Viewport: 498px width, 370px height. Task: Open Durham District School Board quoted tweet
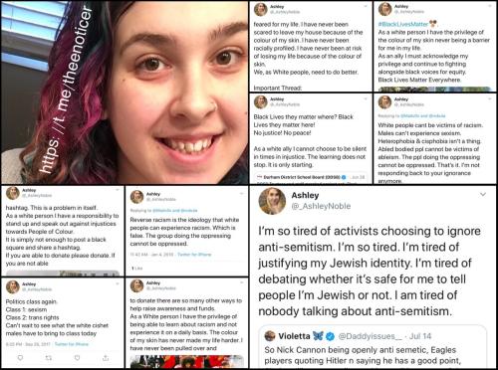click(x=311, y=178)
